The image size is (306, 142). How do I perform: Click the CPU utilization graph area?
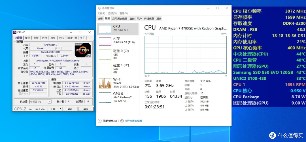click(185, 54)
